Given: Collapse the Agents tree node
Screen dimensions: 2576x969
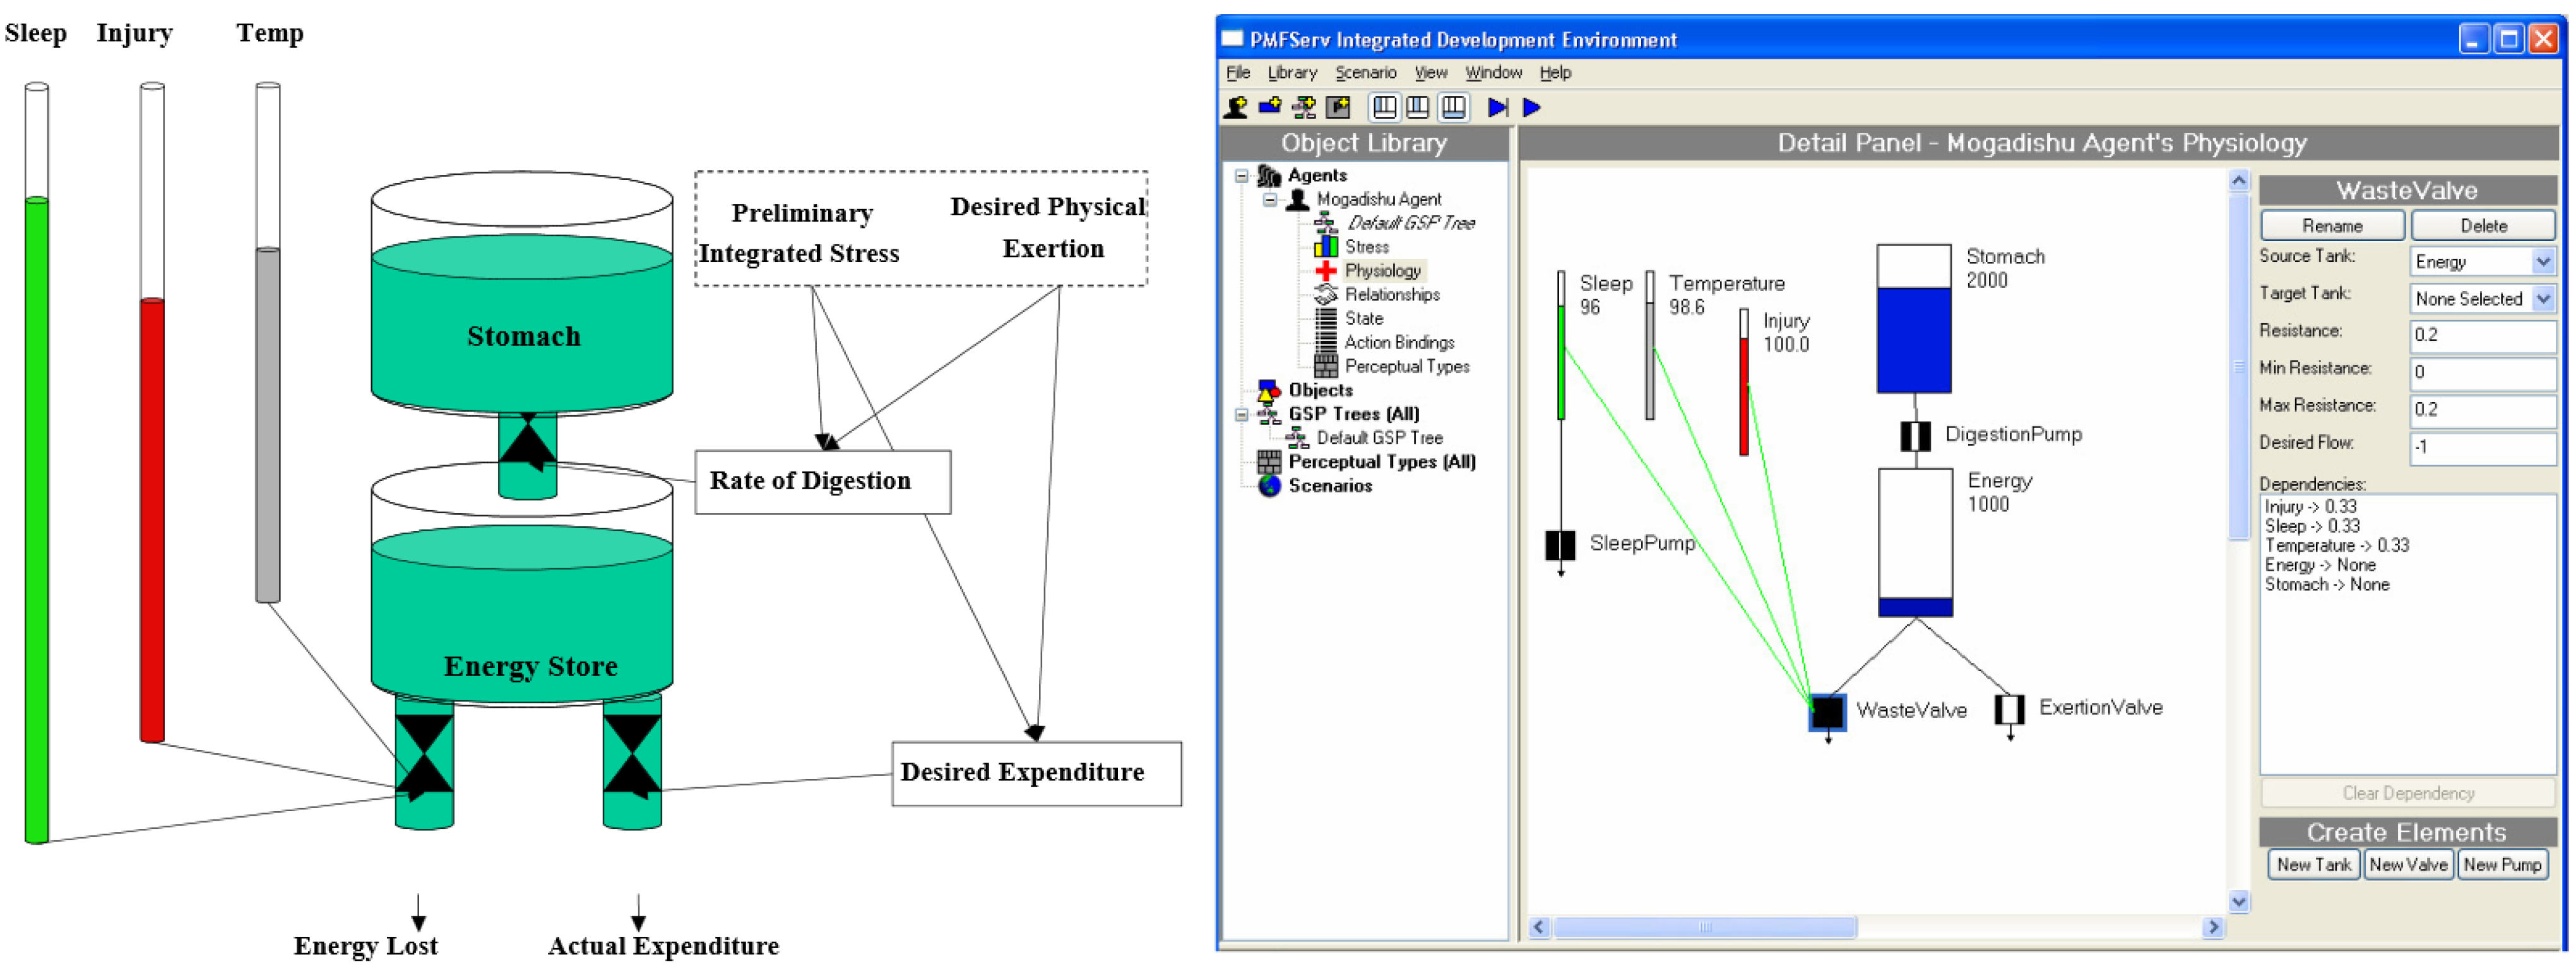Looking at the screenshot, I should click(x=1241, y=176).
